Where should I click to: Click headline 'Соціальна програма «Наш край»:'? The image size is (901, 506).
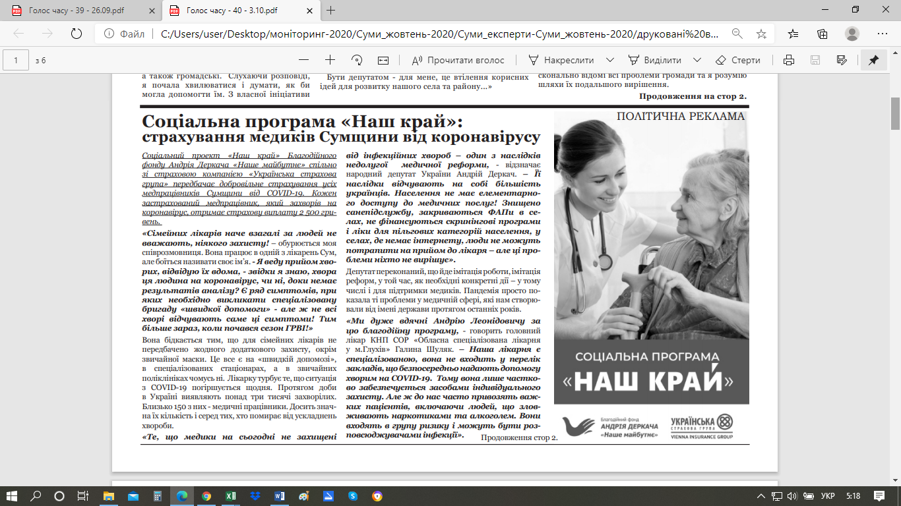[303, 121]
